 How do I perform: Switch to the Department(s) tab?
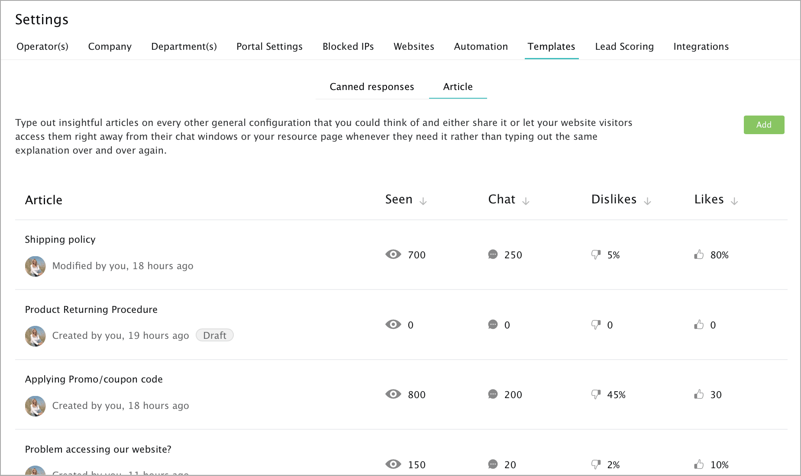(x=184, y=46)
